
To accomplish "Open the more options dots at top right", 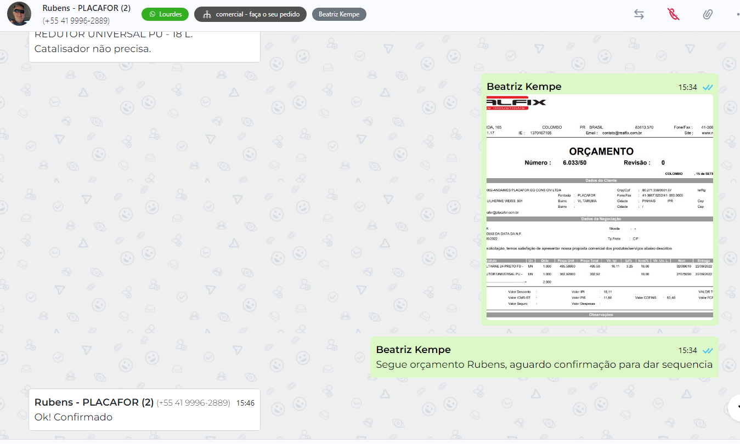I will pos(737,15).
